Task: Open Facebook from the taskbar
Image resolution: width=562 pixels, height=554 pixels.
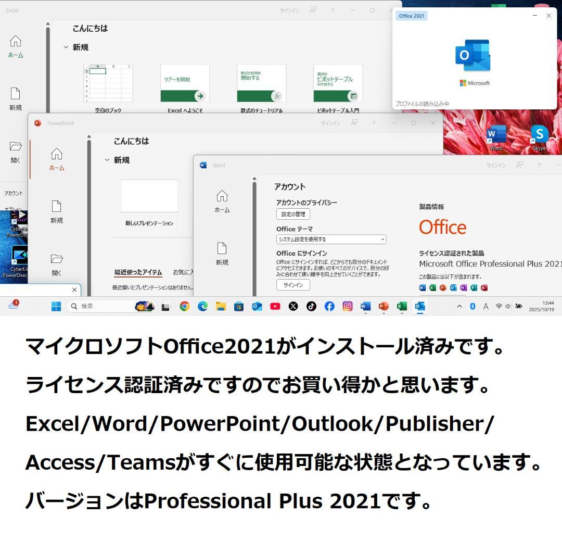Action: click(x=329, y=307)
